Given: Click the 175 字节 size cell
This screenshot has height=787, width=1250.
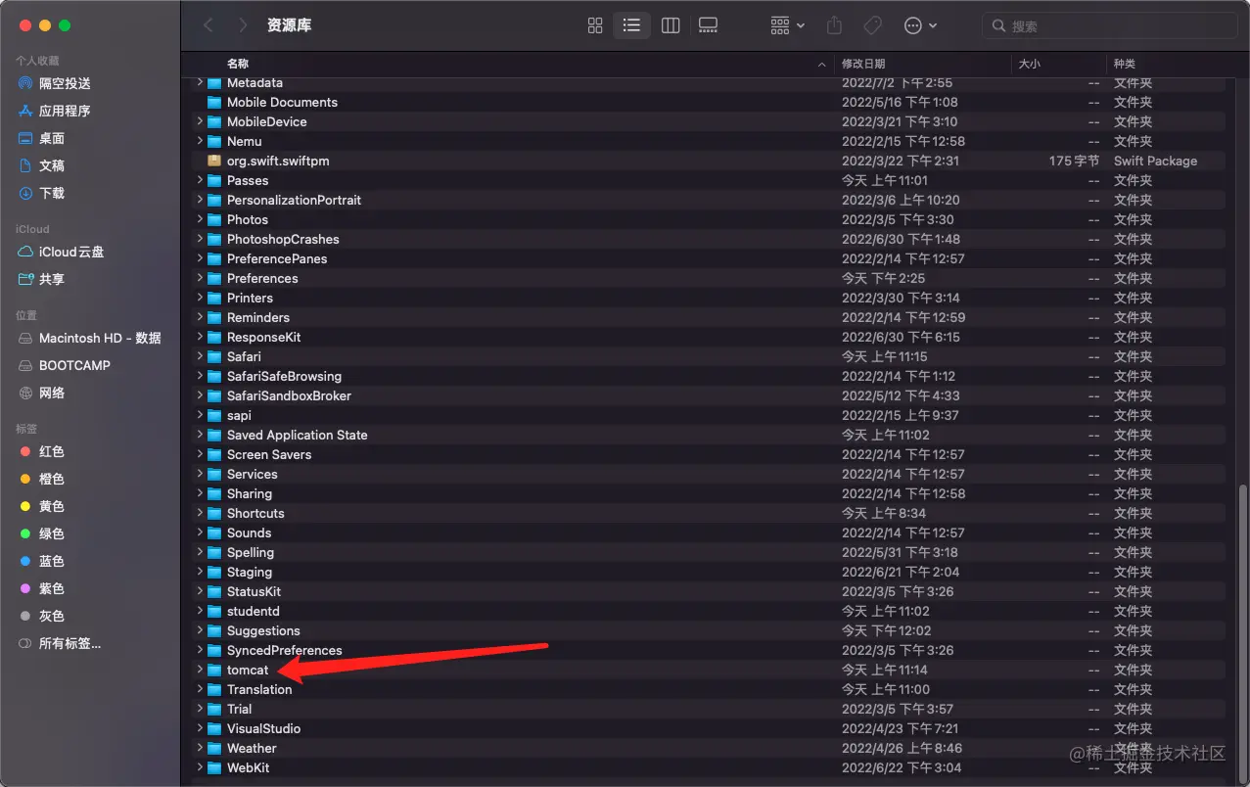Looking at the screenshot, I should point(1074,161).
